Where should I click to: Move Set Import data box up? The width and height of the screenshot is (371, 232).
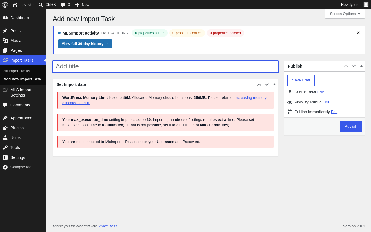(x=259, y=84)
